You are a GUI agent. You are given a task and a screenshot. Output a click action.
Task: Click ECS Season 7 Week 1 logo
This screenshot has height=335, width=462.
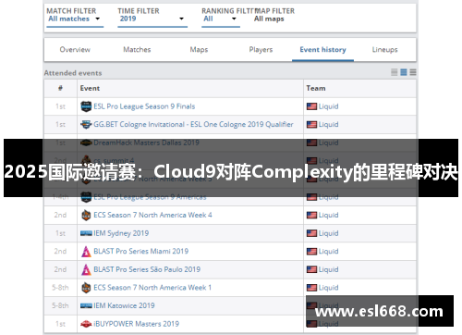coord(86,288)
